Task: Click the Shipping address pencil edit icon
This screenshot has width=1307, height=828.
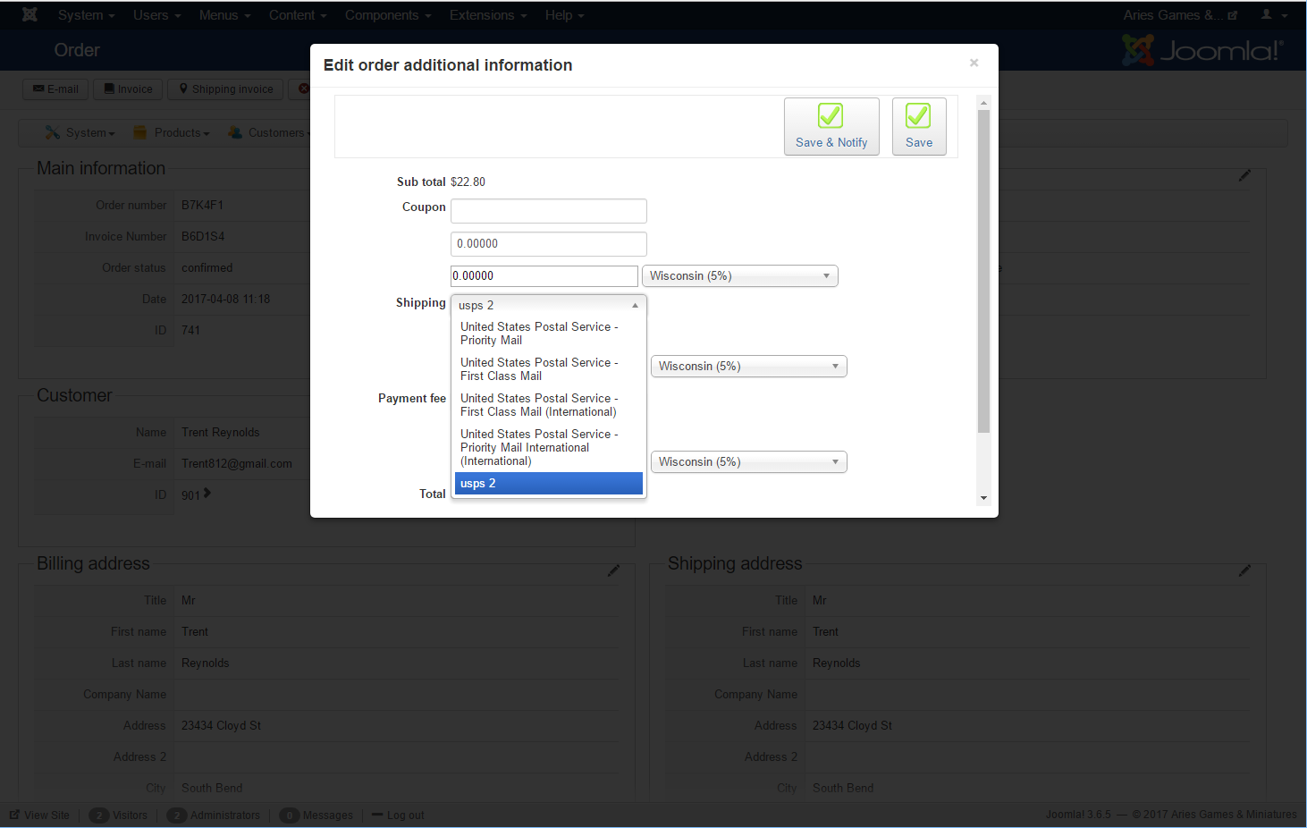Action: pyautogui.click(x=1244, y=570)
